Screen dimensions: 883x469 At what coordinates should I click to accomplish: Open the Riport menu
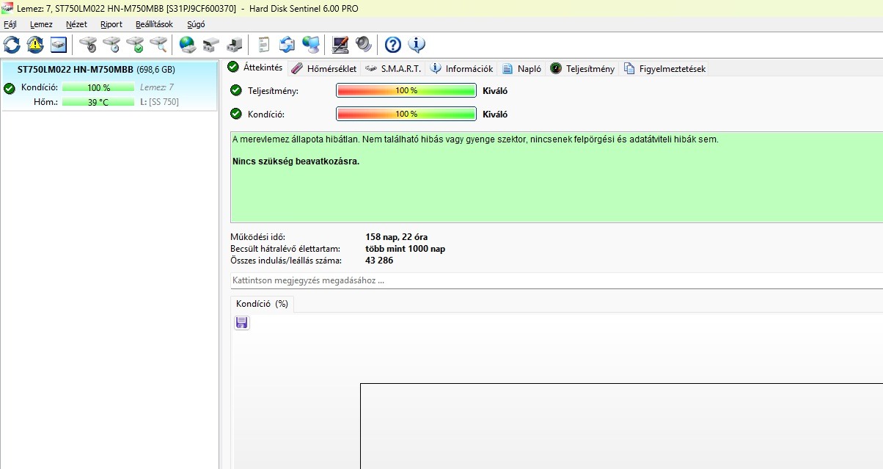[x=111, y=24]
